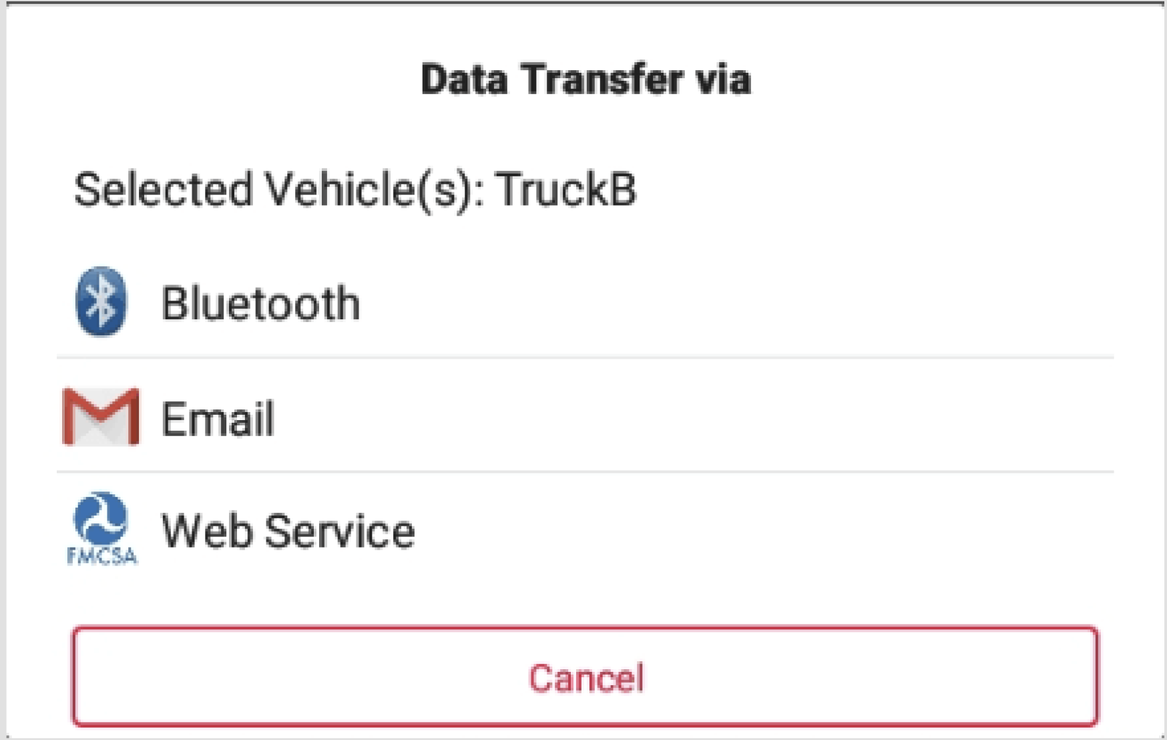Image resolution: width=1167 pixels, height=740 pixels.
Task: Choose the Bluetooth transfer option row
Action: (x=585, y=302)
